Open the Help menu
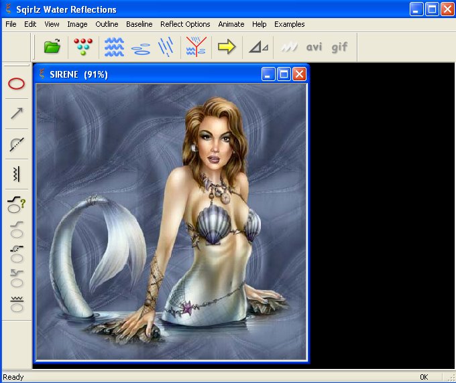Viewport: 456px width, 383px height. click(259, 24)
